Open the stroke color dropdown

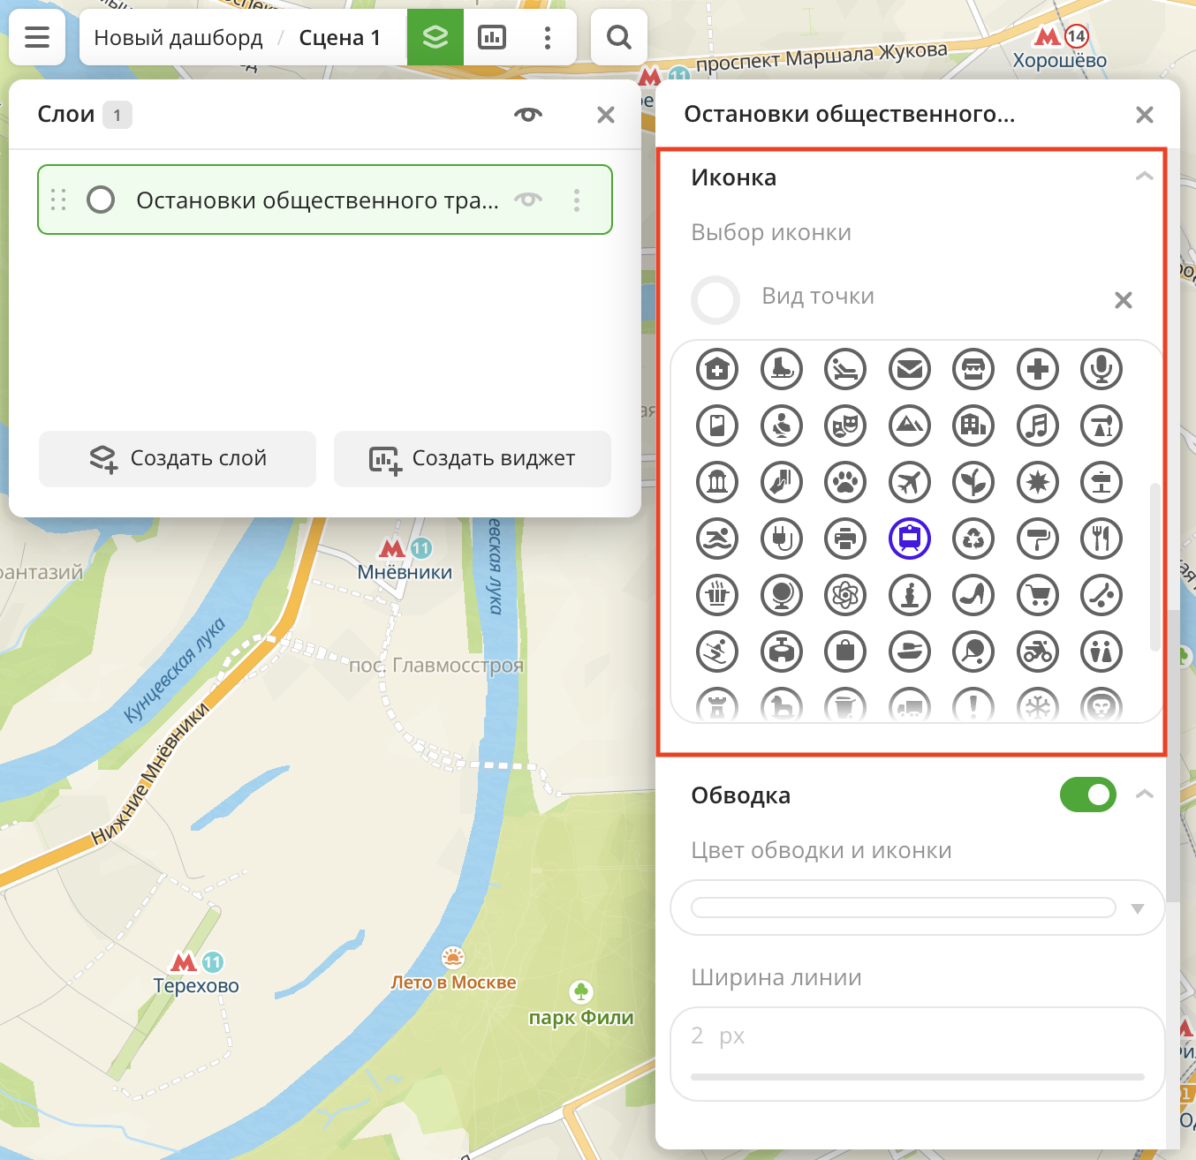917,908
